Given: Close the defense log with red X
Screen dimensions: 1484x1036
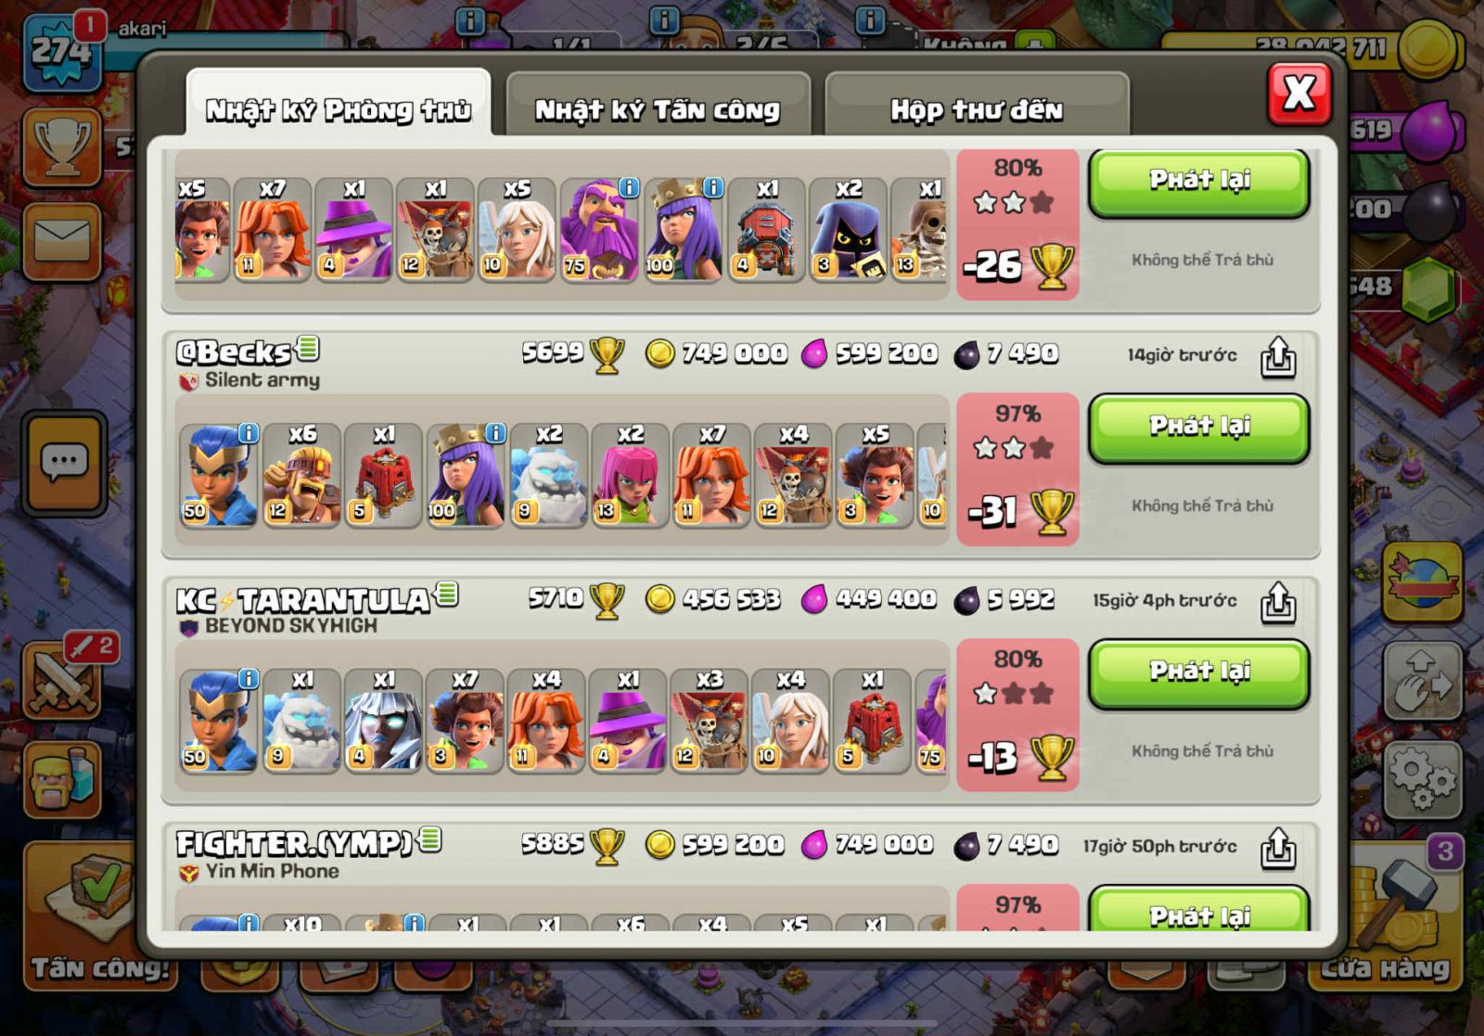Looking at the screenshot, I should point(1299,93).
